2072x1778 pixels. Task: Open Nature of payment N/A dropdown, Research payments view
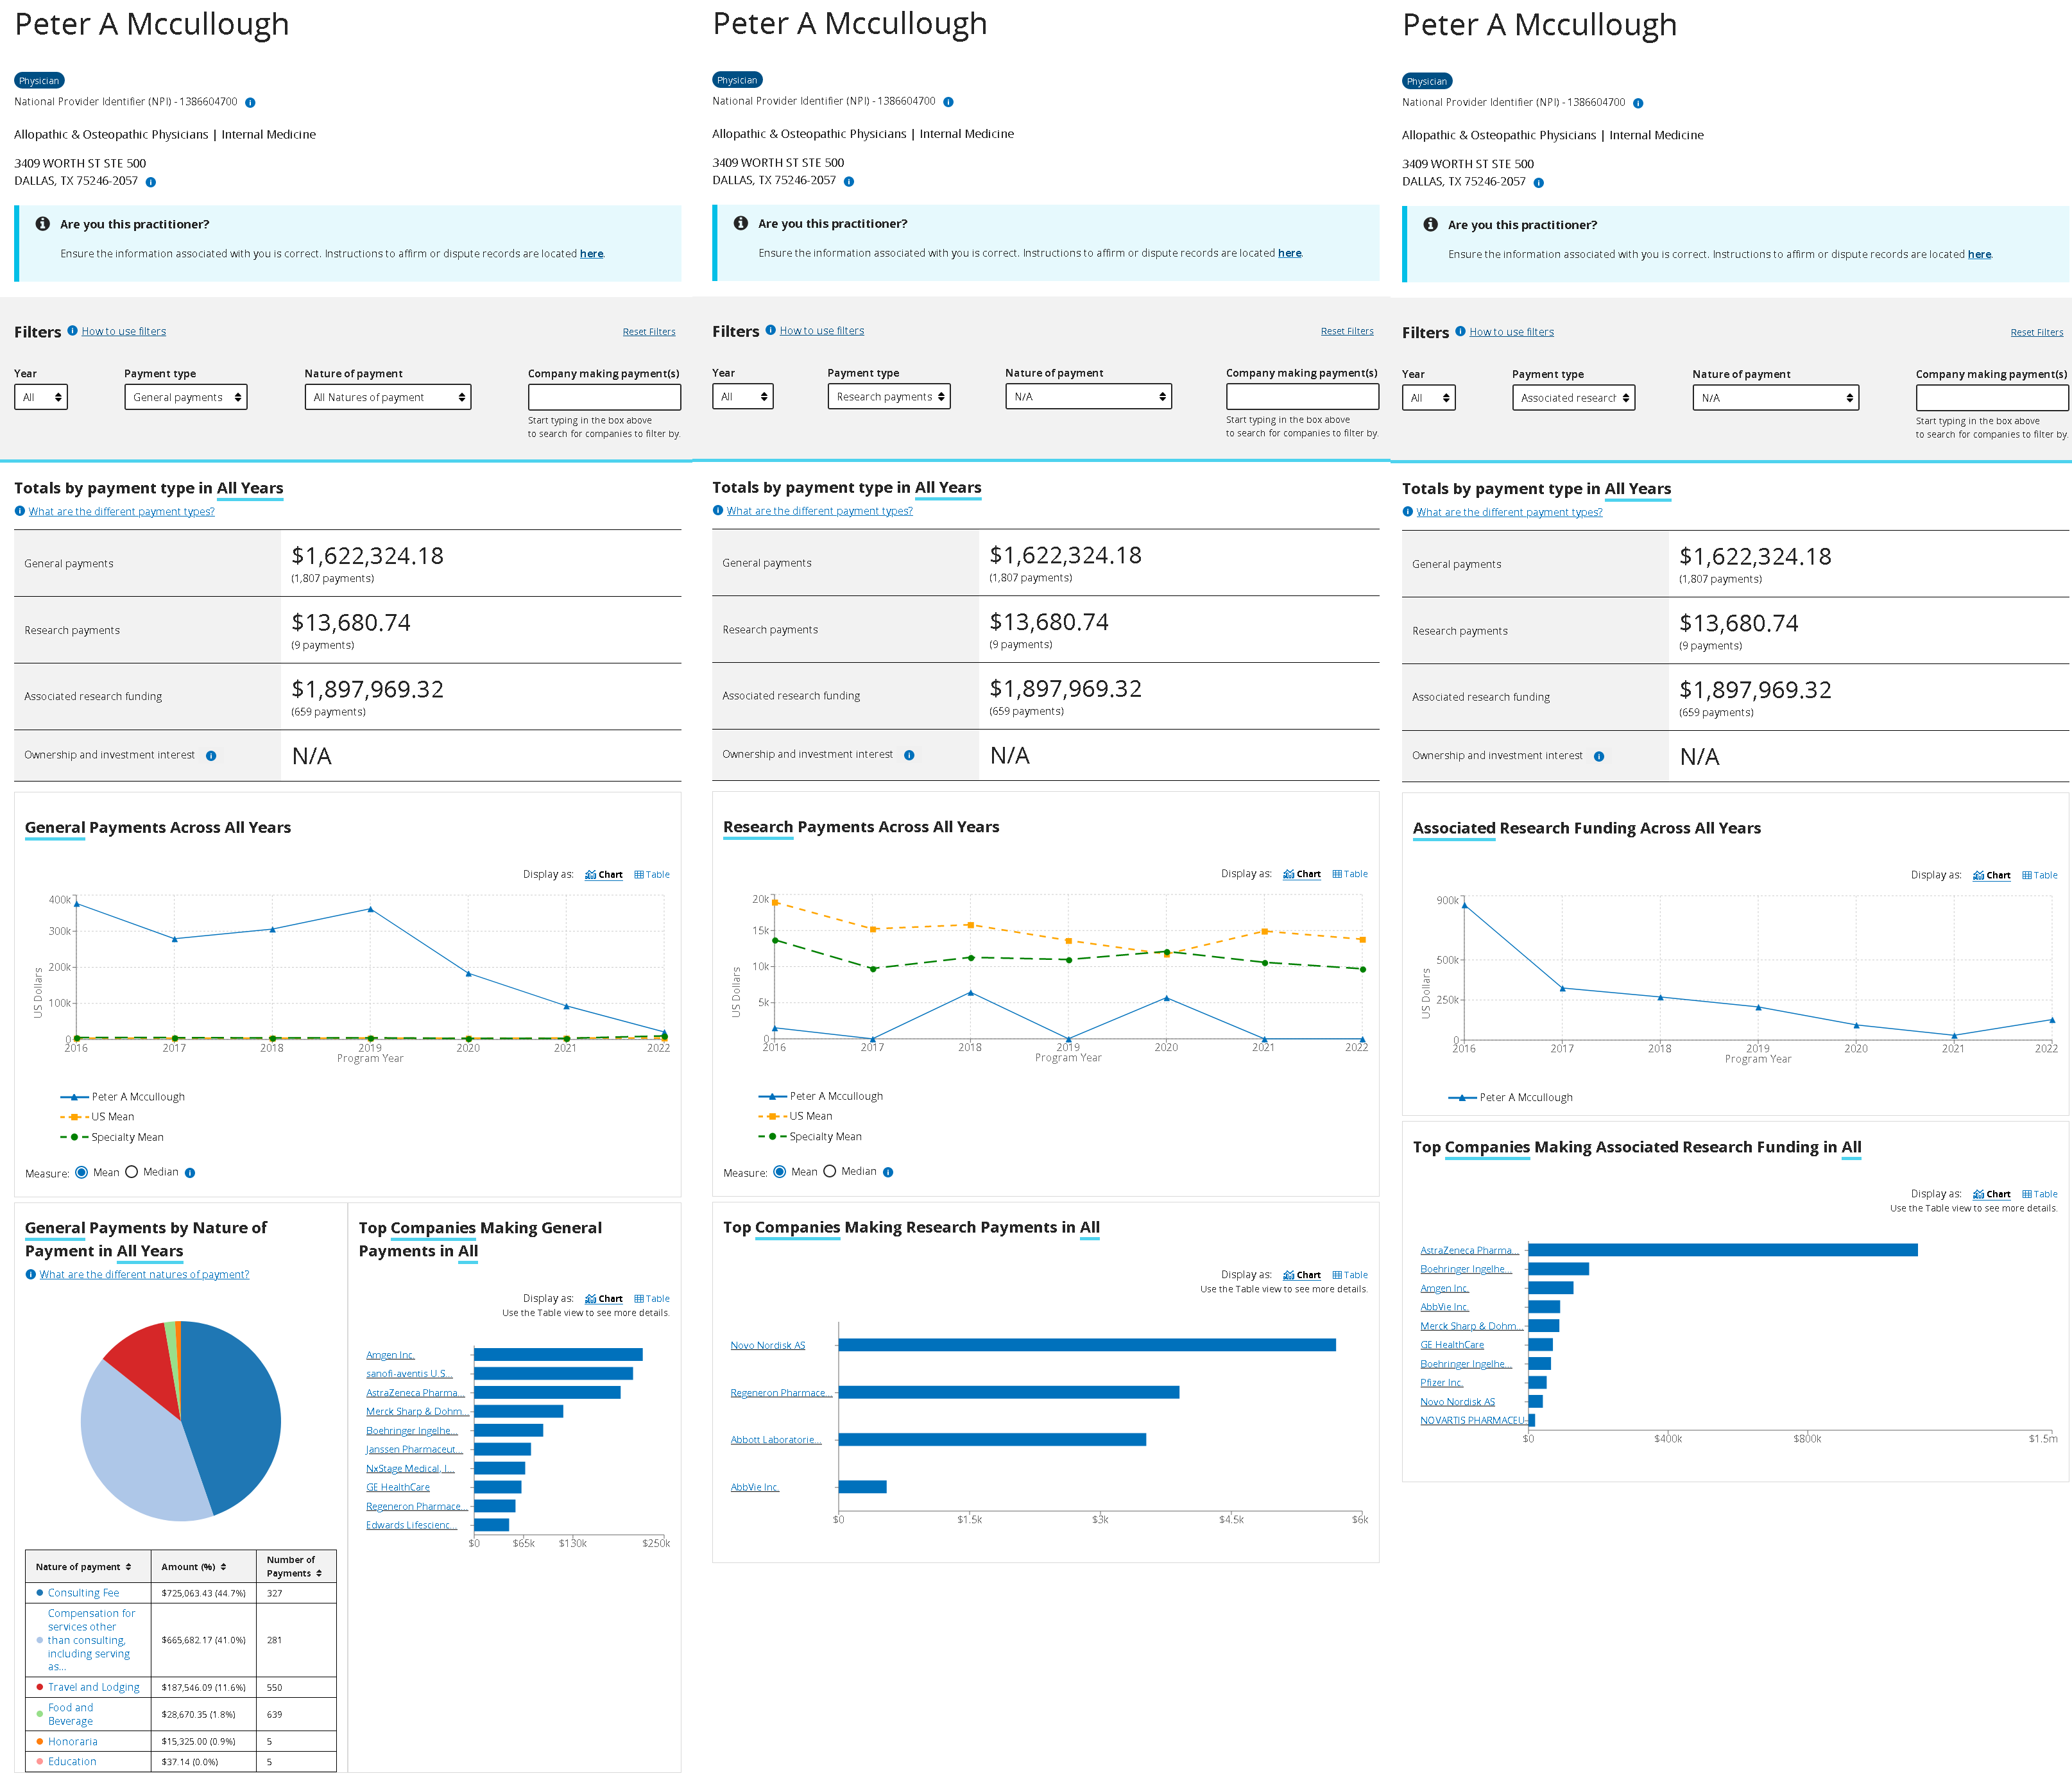[1088, 396]
